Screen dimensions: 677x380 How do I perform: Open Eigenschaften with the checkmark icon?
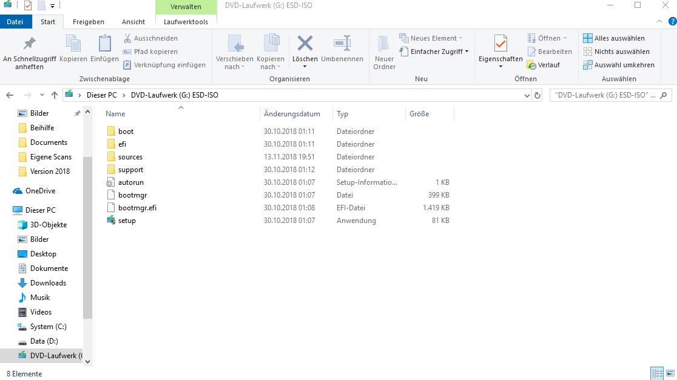click(500, 43)
